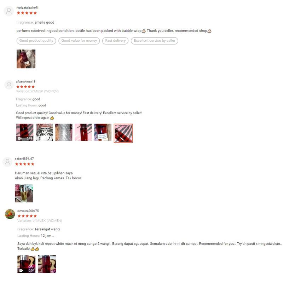Open nurizatulzulkefli's perfume bottle photo
283x283 pixels.
pos(26,59)
